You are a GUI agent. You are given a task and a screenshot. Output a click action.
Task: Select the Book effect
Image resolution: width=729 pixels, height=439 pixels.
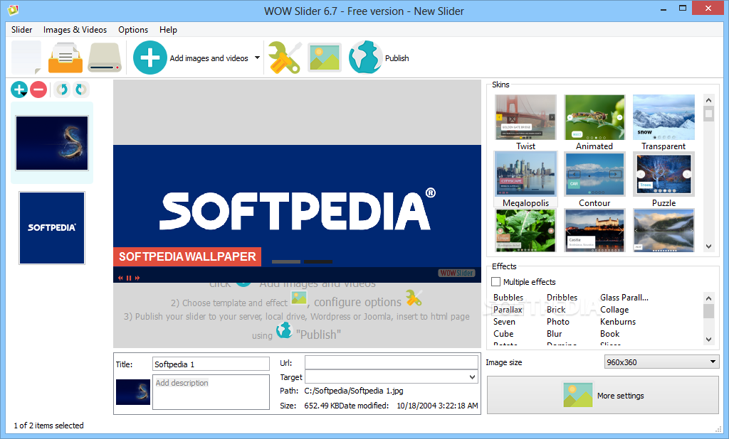point(609,334)
